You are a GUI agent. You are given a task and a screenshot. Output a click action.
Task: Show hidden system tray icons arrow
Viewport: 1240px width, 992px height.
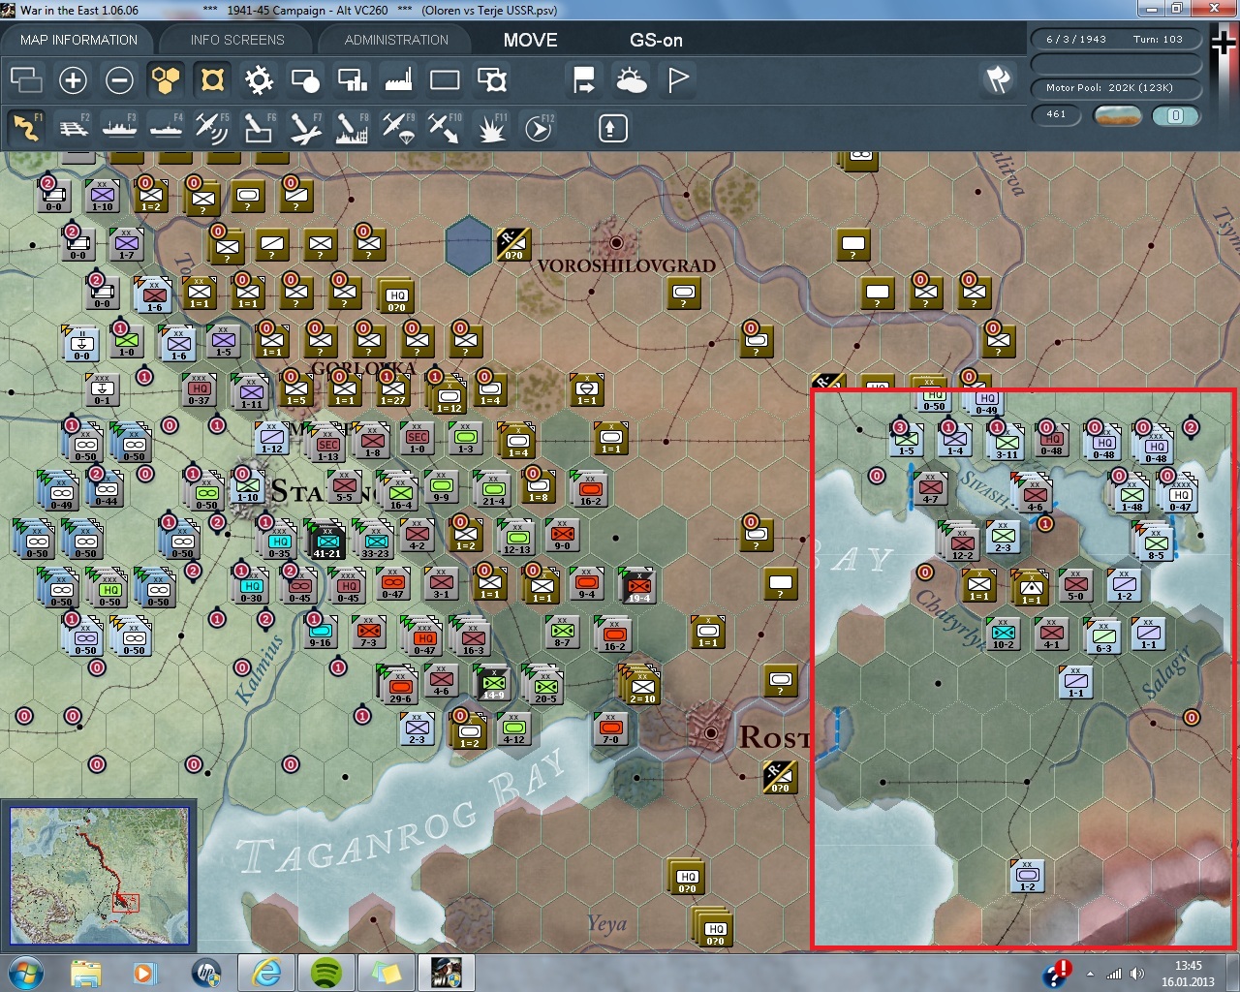(1090, 974)
